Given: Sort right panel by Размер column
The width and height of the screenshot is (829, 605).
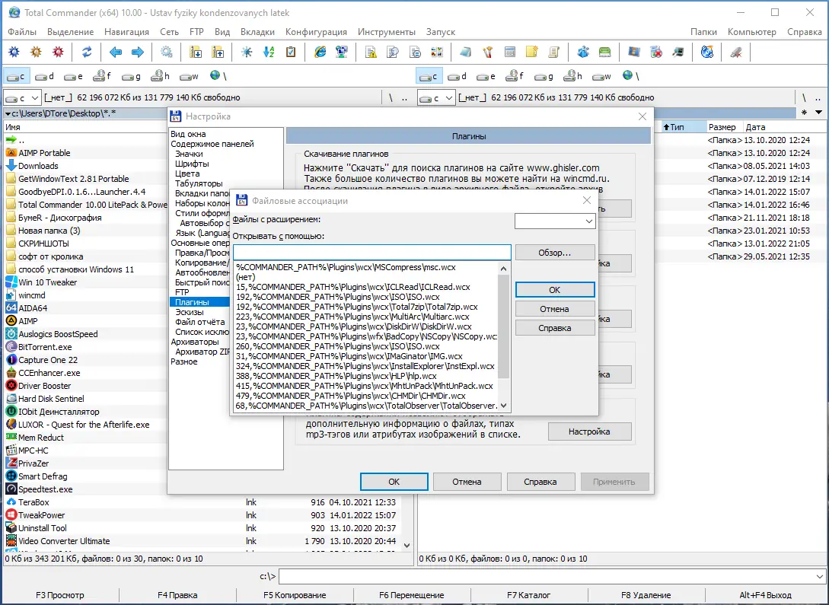Looking at the screenshot, I should 722,127.
